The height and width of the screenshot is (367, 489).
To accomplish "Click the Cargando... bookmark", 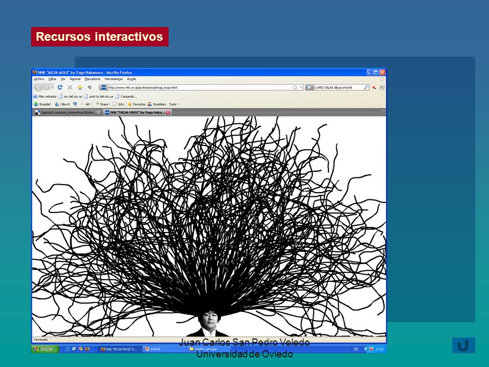I will click(126, 96).
